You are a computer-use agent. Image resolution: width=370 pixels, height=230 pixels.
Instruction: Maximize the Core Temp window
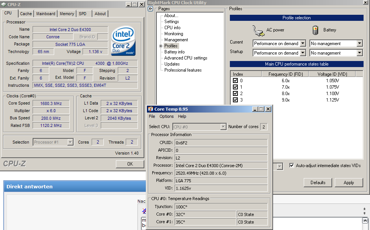click(261, 109)
